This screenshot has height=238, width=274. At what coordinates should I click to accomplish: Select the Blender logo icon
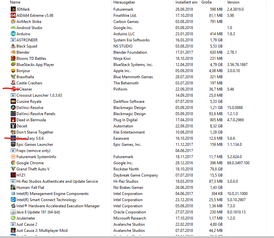click(13, 52)
